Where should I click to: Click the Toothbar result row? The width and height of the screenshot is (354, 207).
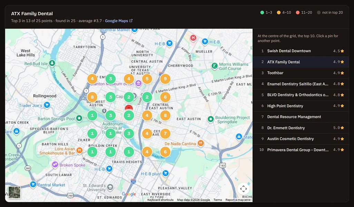(301, 73)
